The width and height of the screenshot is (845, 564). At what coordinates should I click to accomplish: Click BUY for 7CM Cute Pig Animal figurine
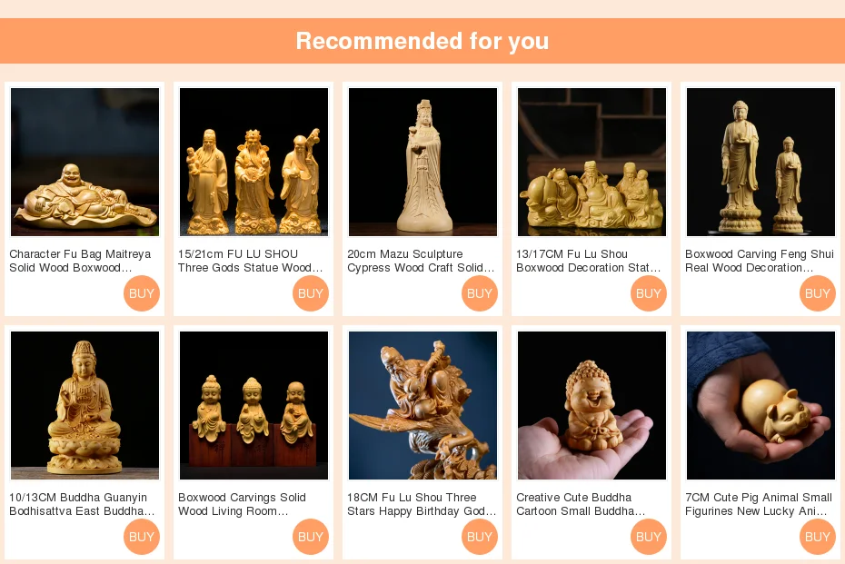tap(818, 537)
